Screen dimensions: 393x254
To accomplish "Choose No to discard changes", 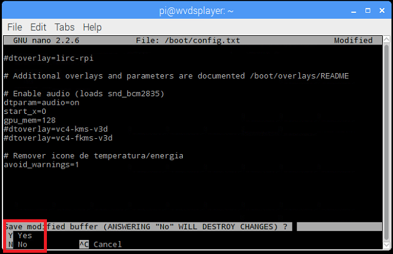I will [18, 244].
